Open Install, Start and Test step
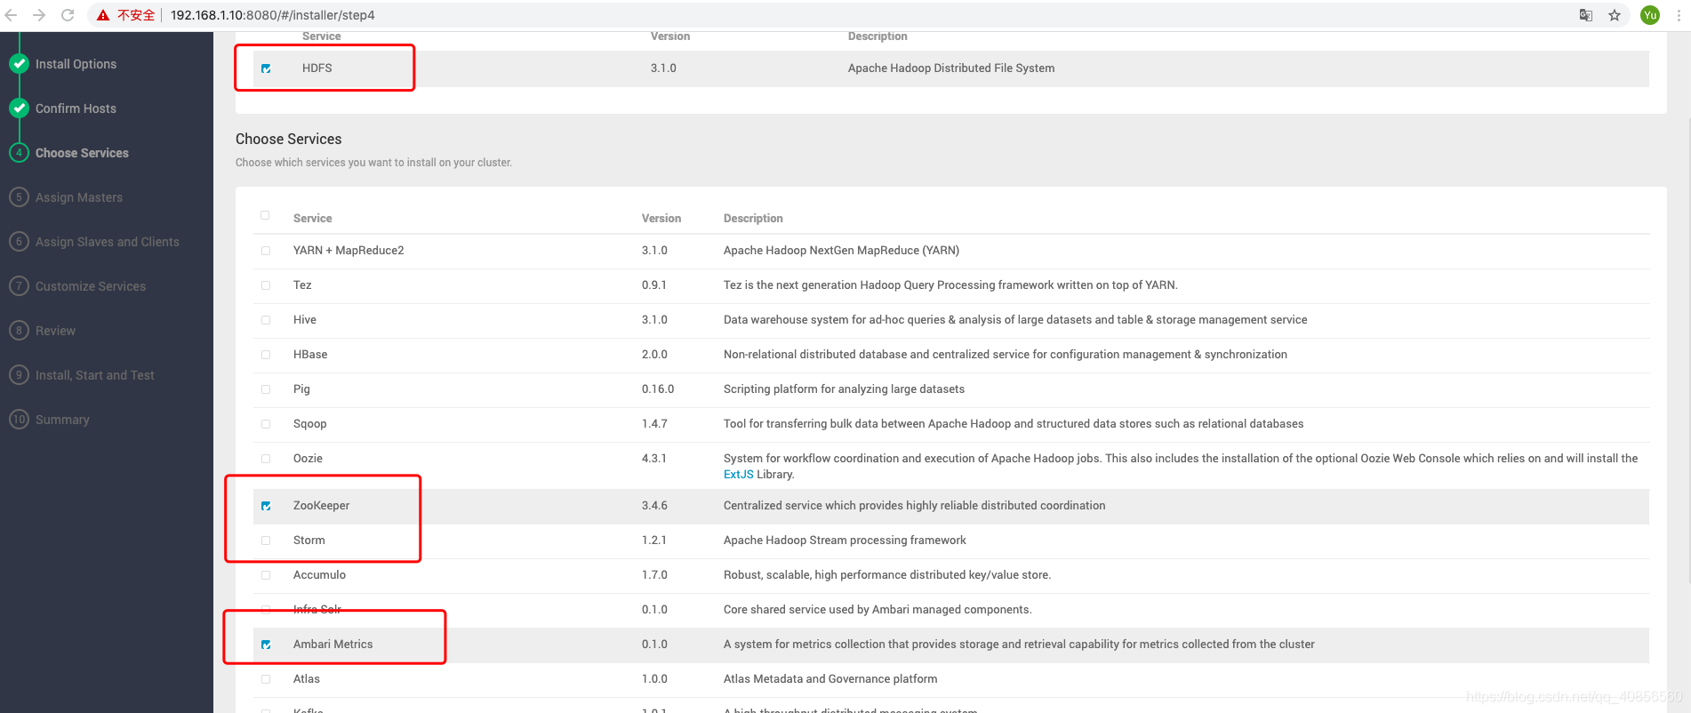Image resolution: width=1691 pixels, height=713 pixels. (95, 375)
